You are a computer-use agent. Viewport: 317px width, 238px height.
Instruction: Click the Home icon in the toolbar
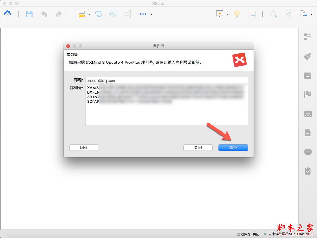tap(7, 14)
